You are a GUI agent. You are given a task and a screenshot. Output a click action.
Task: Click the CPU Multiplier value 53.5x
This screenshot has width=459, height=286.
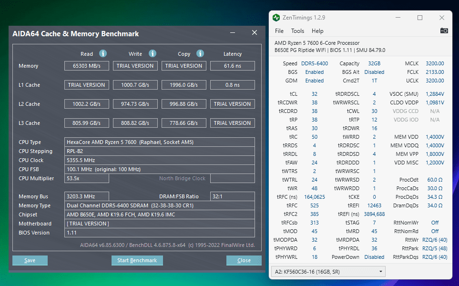[87, 178]
